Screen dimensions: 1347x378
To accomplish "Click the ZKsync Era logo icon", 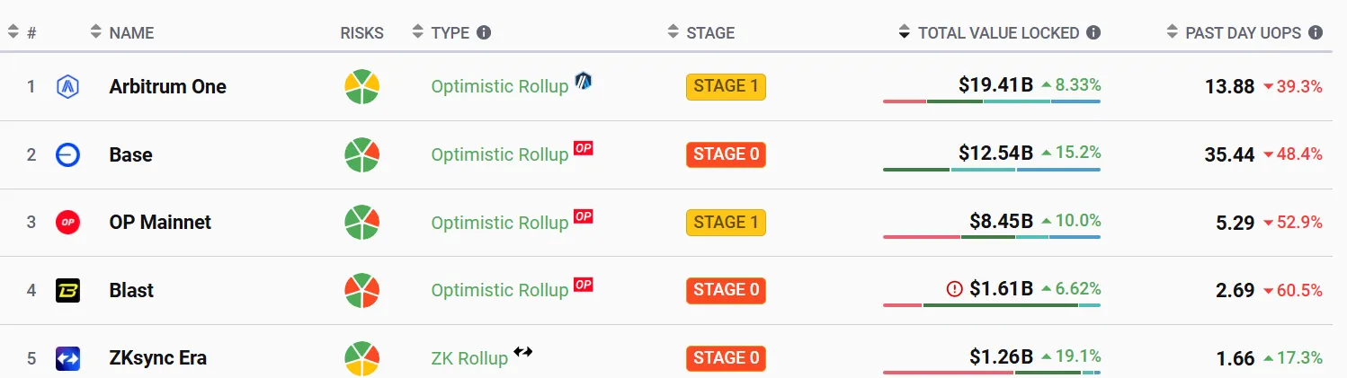I will (x=68, y=358).
